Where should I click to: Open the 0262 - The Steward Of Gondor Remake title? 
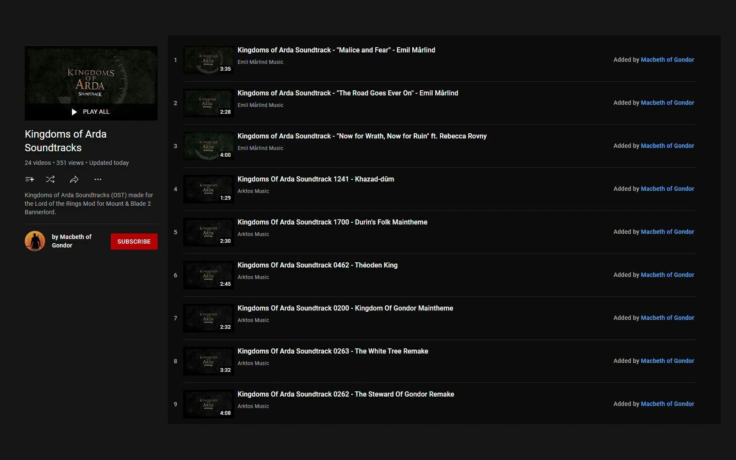pos(346,394)
